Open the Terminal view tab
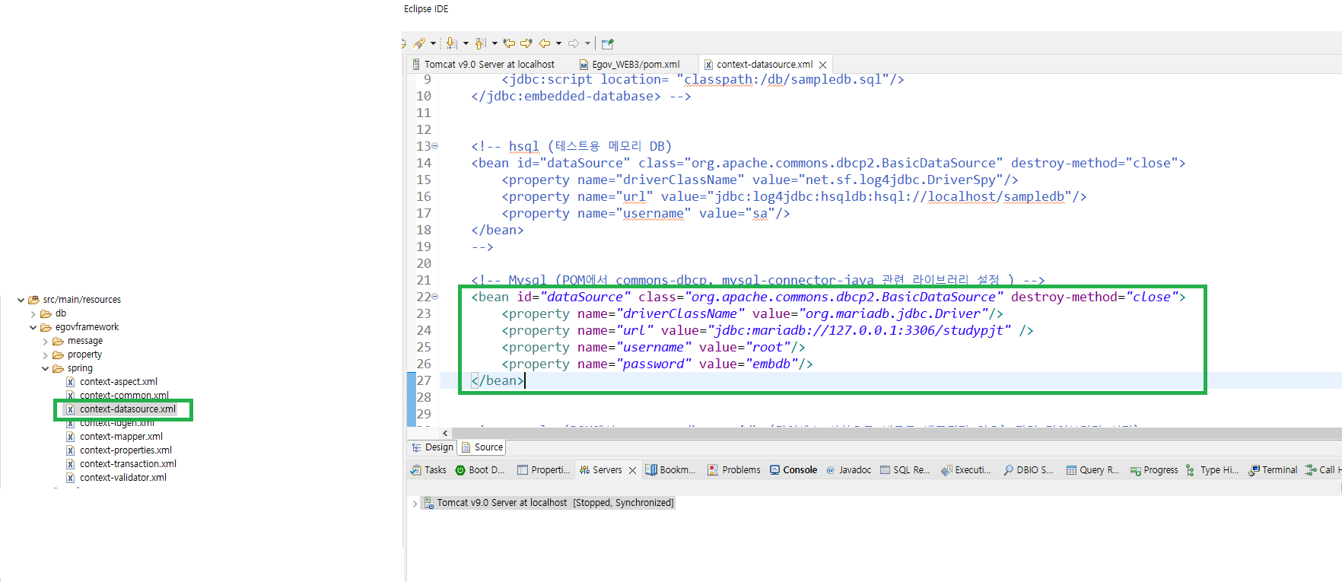 coord(1273,470)
